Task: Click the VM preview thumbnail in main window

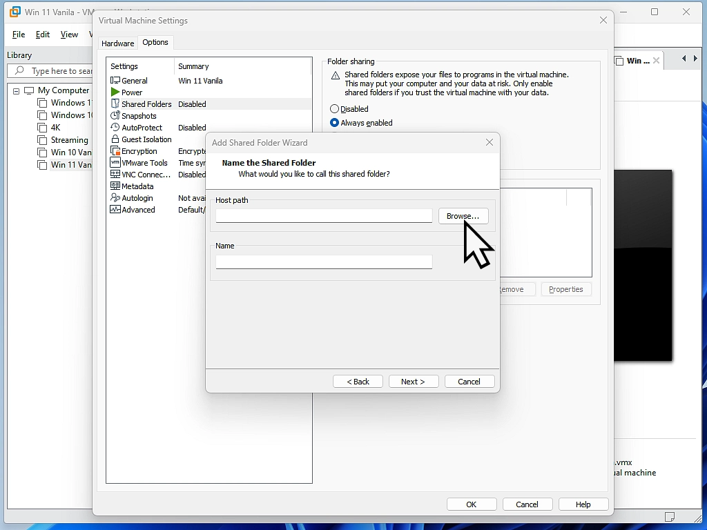Action: tap(643, 266)
